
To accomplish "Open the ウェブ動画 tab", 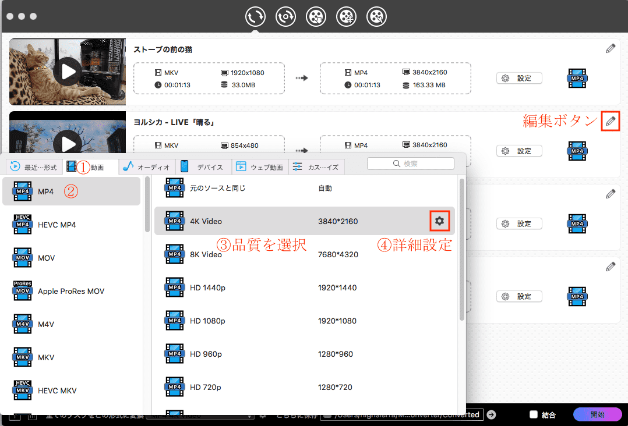I will (259, 167).
